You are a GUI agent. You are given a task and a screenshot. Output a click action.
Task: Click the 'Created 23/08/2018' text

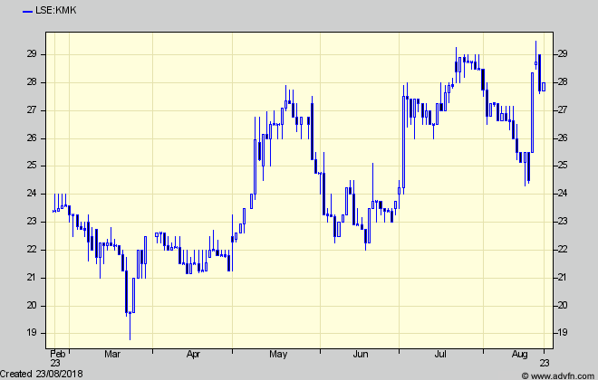[x=41, y=374]
